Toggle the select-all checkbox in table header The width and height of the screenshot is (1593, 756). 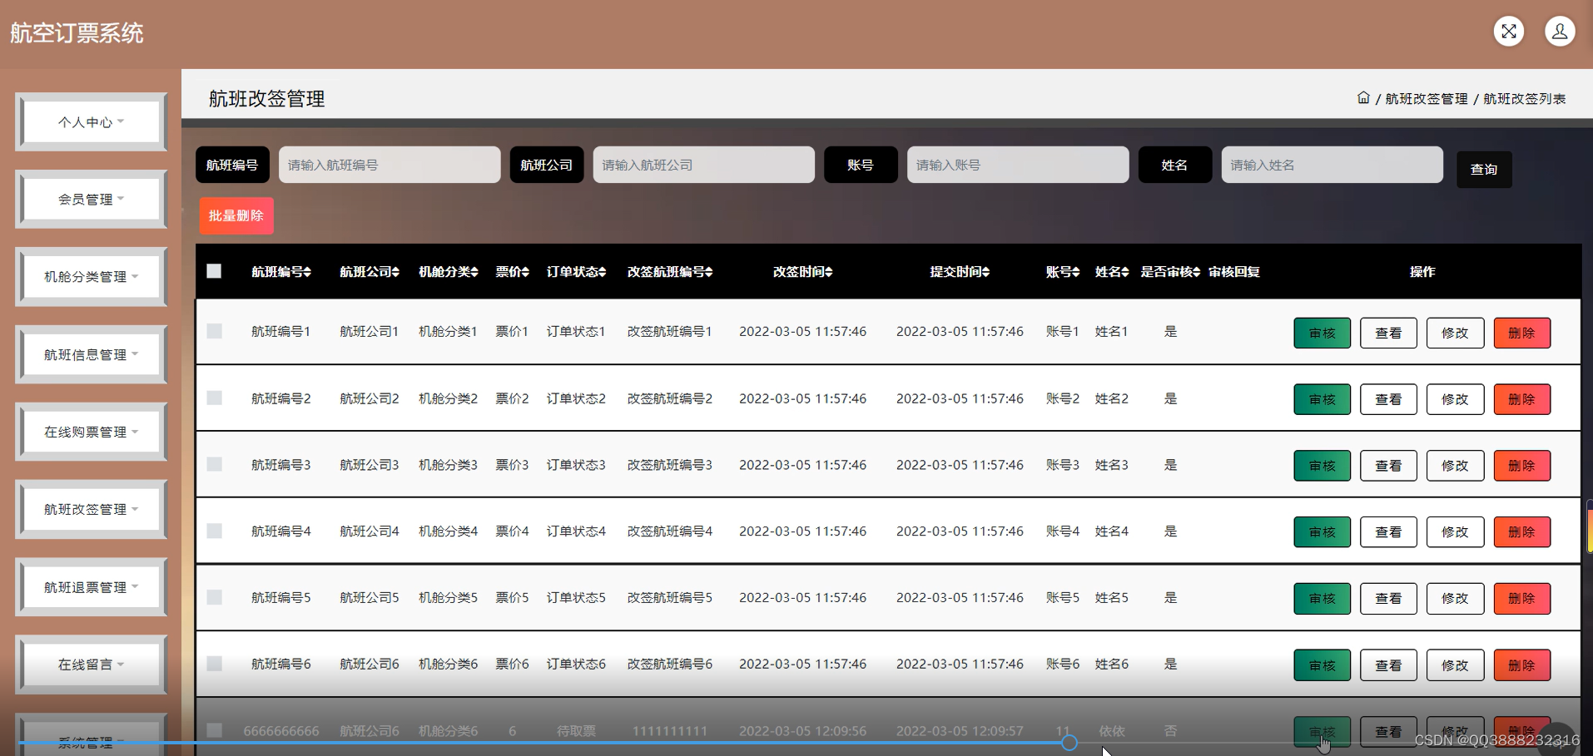[214, 271]
